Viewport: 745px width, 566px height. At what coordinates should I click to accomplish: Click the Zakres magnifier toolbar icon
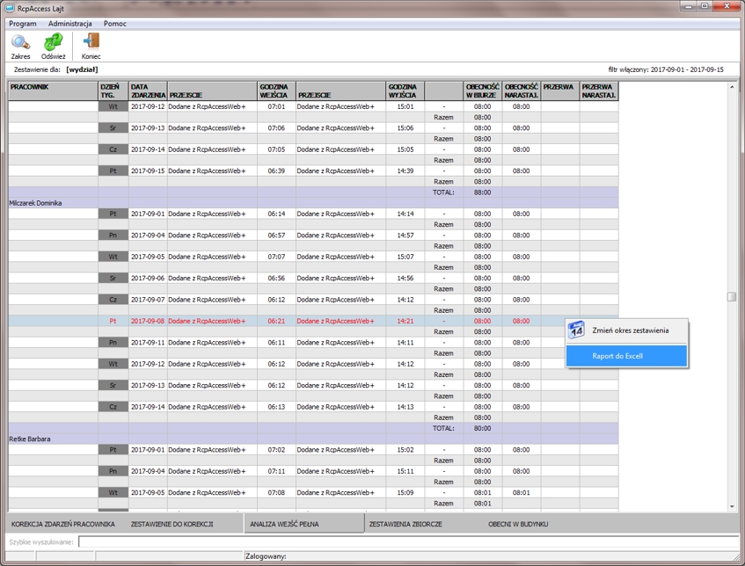pos(20,41)
